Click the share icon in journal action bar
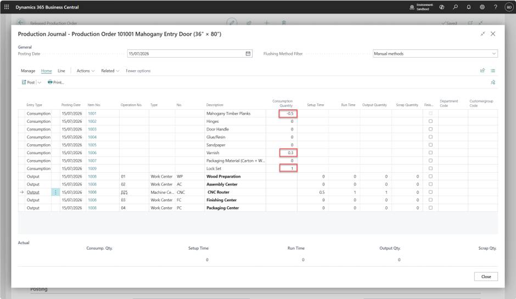516x299 pixels. 483,70
